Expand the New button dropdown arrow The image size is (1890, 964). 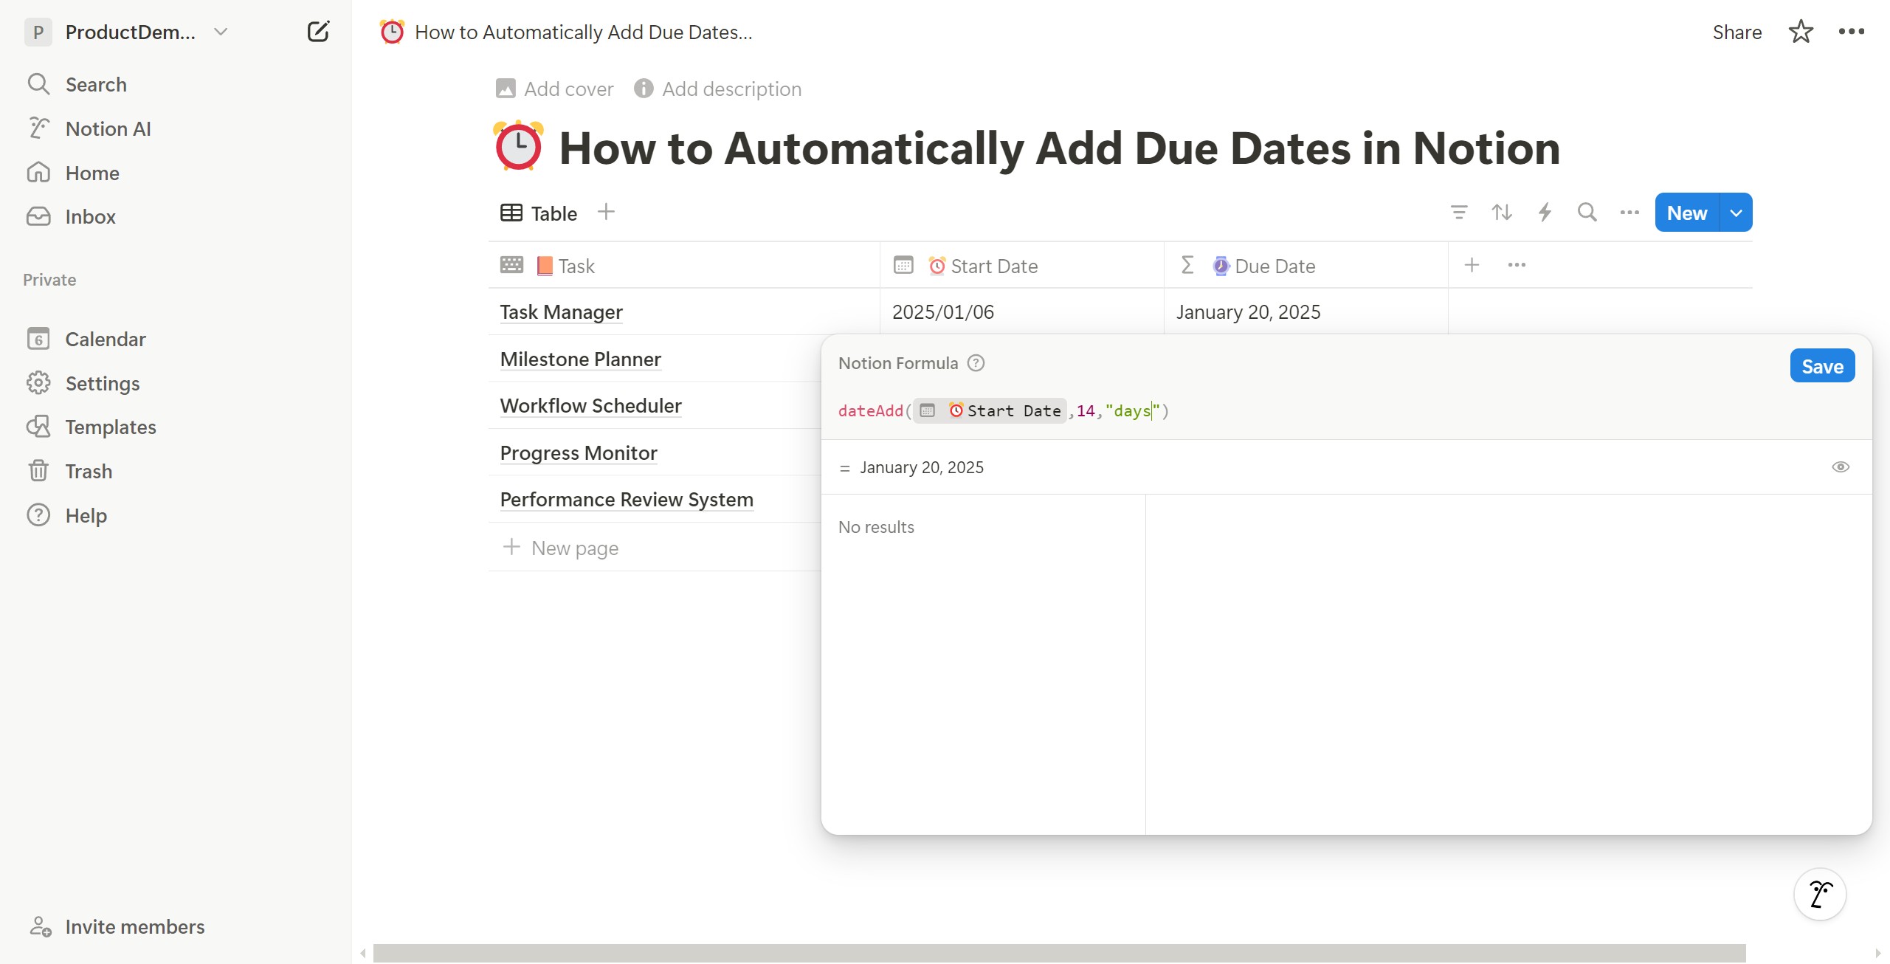[x=1736, y=213]
